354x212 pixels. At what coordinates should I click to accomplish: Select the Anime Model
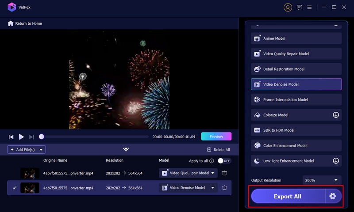click(296, 38)
